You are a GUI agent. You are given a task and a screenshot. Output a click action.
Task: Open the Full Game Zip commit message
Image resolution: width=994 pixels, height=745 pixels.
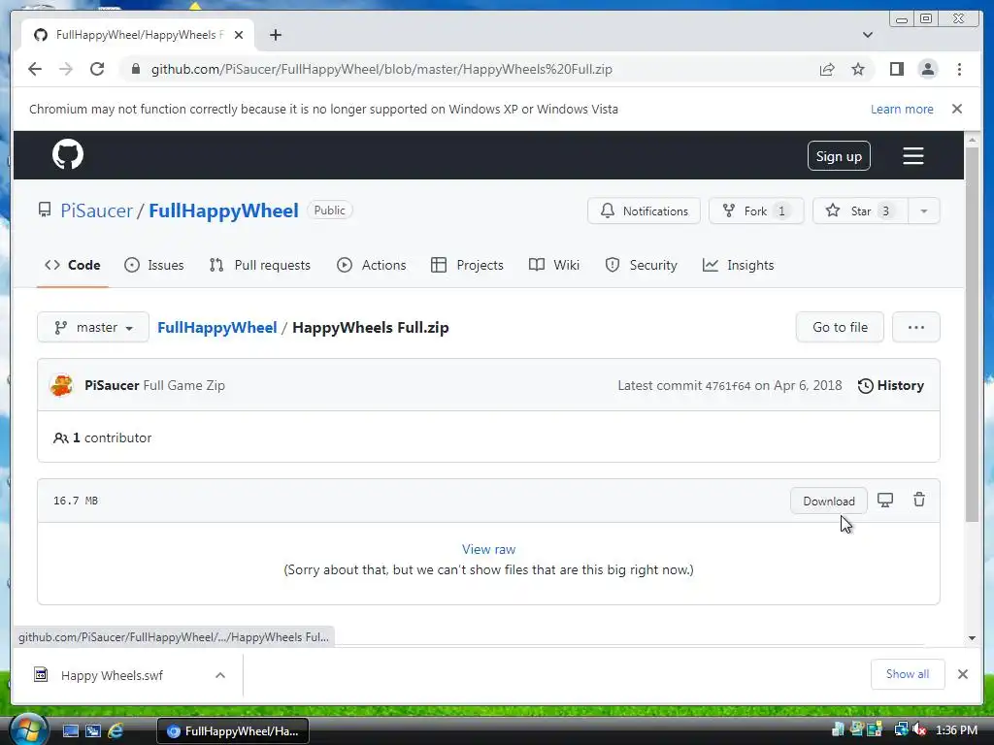pyautogui.click(x=183, y=385)
